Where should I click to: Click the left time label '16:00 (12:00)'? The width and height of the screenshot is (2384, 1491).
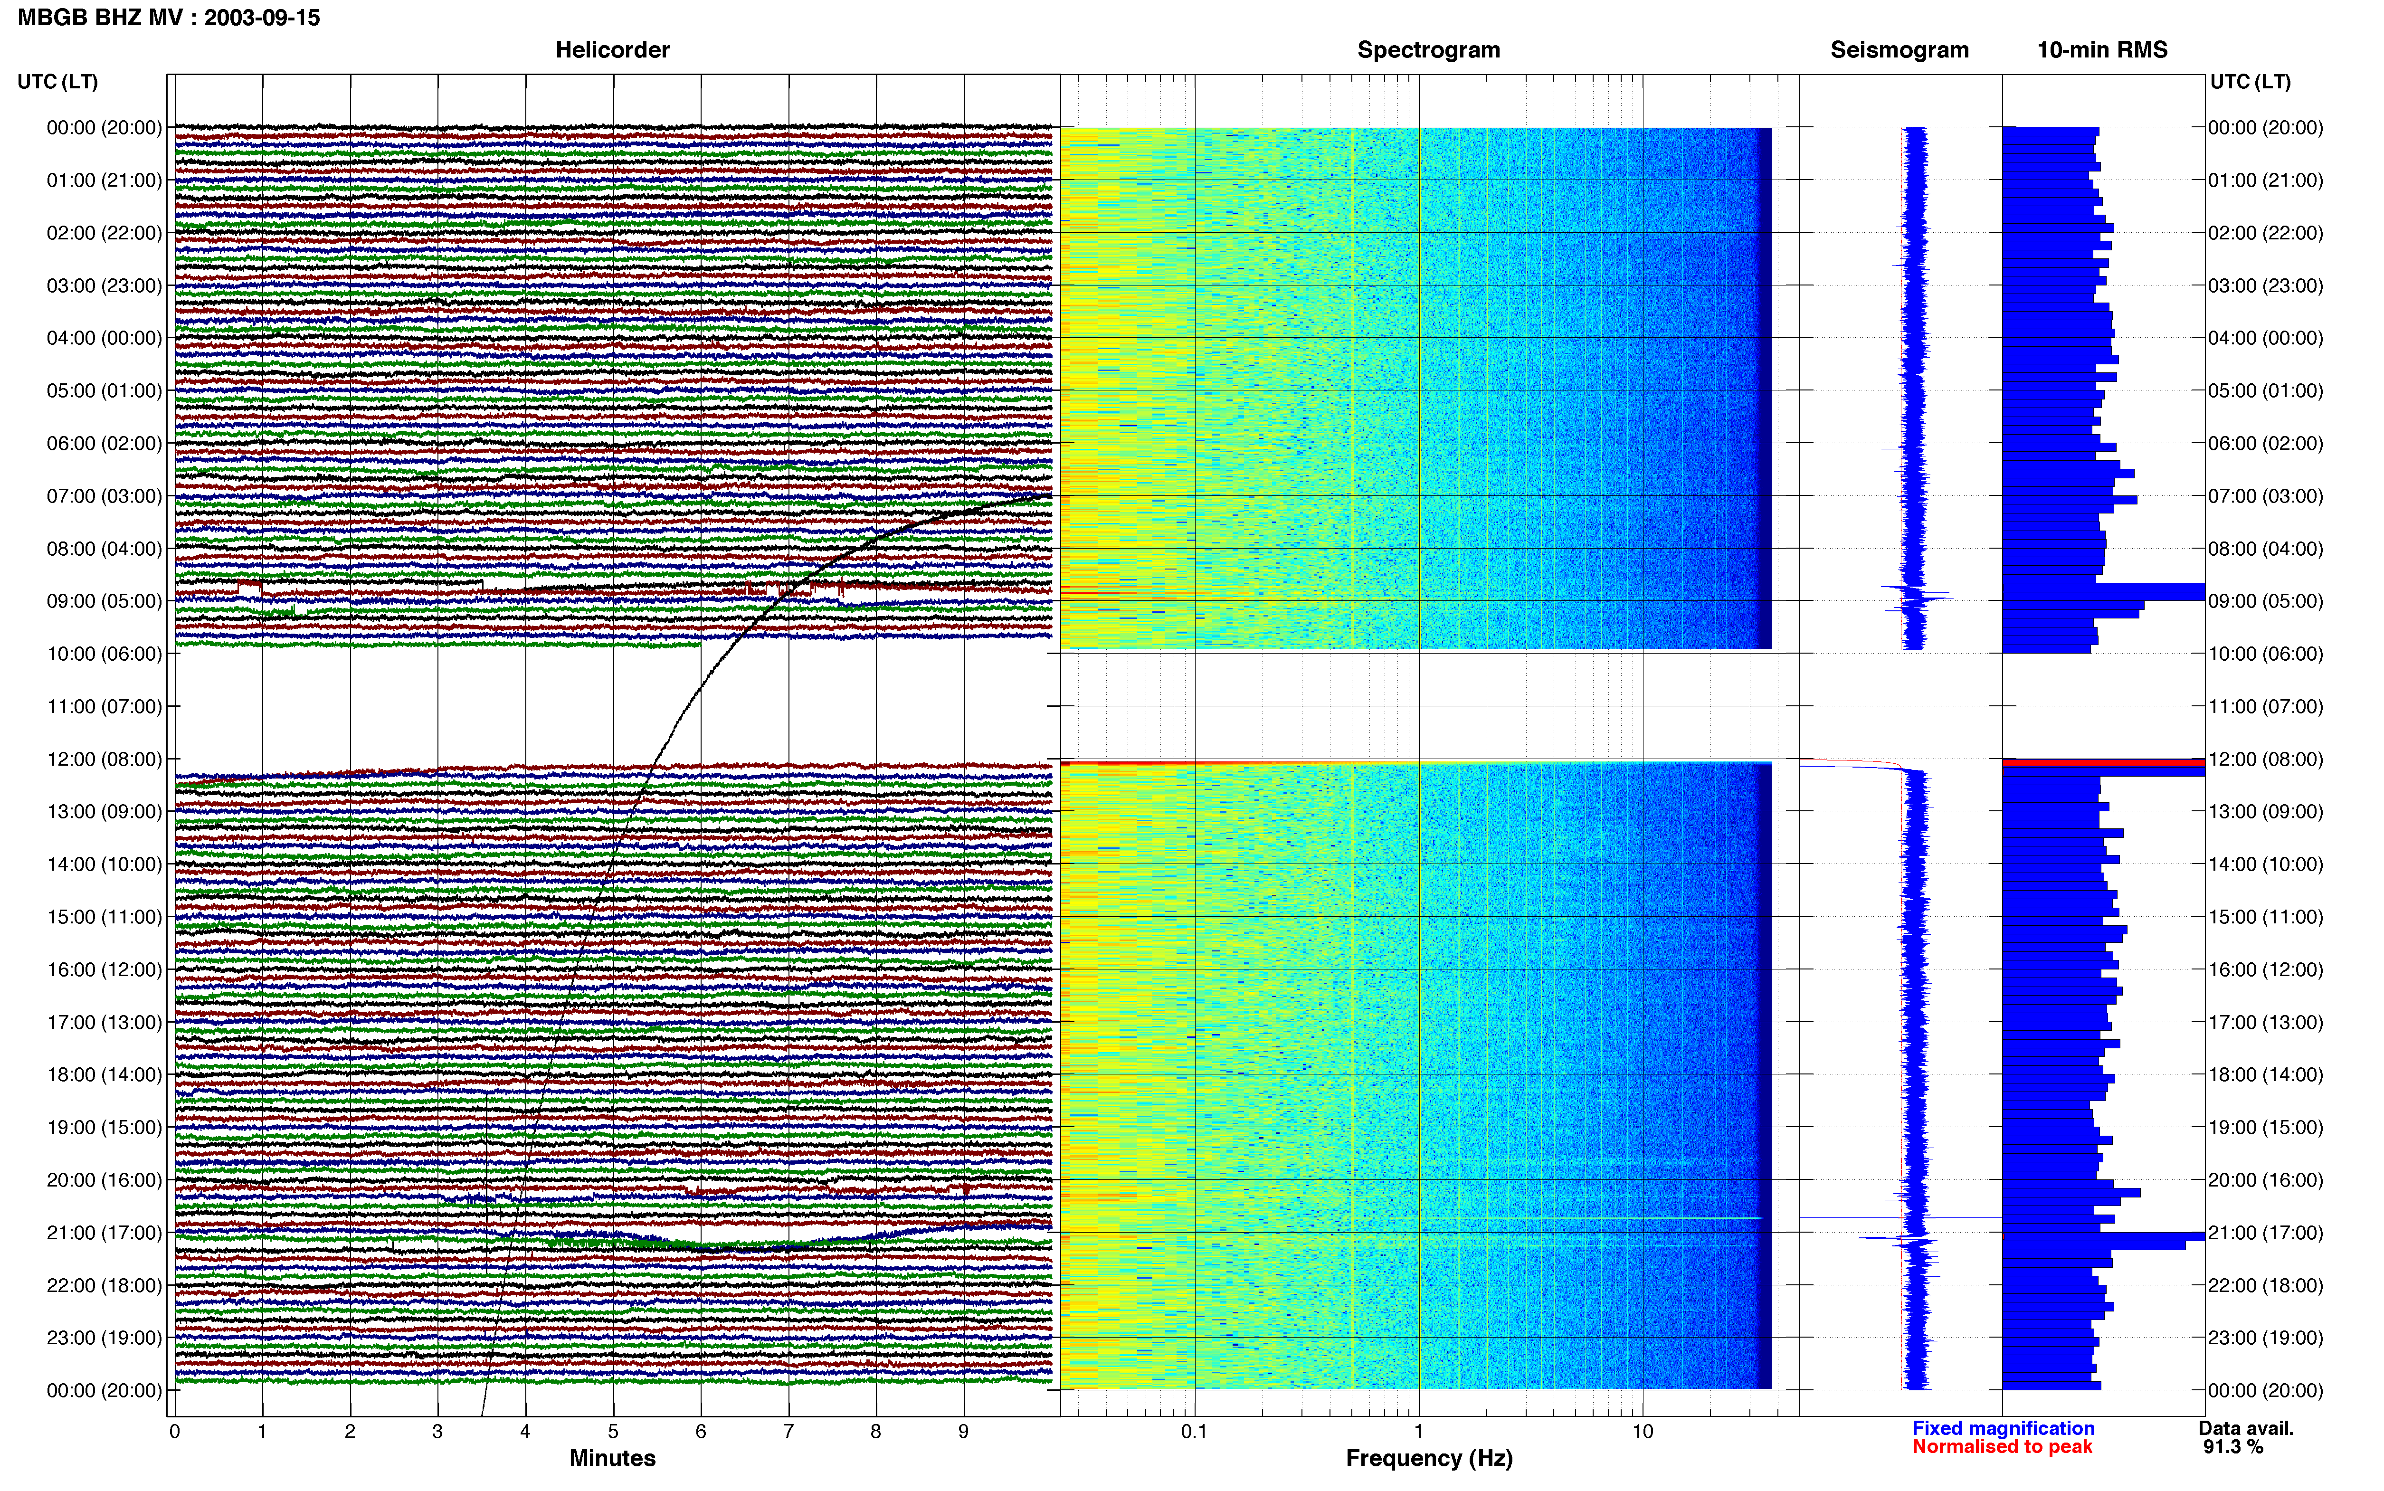104,969
